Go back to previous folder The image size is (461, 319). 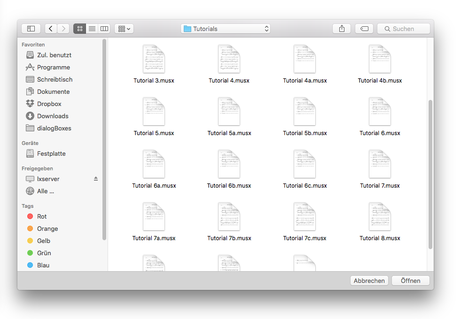coord(51,29)
